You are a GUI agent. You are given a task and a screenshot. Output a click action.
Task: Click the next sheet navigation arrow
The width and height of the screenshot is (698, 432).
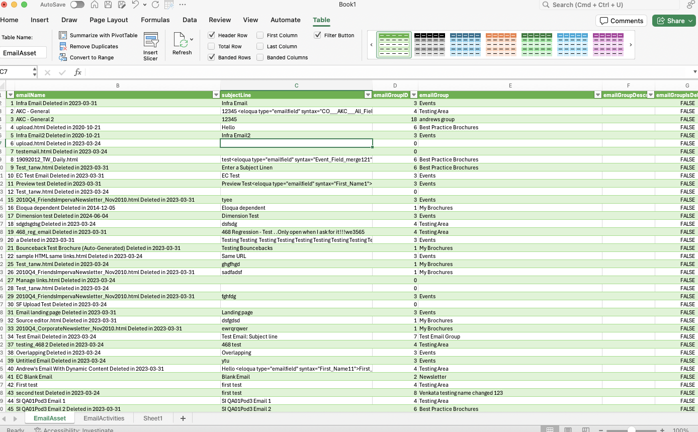tap(15, 418)
